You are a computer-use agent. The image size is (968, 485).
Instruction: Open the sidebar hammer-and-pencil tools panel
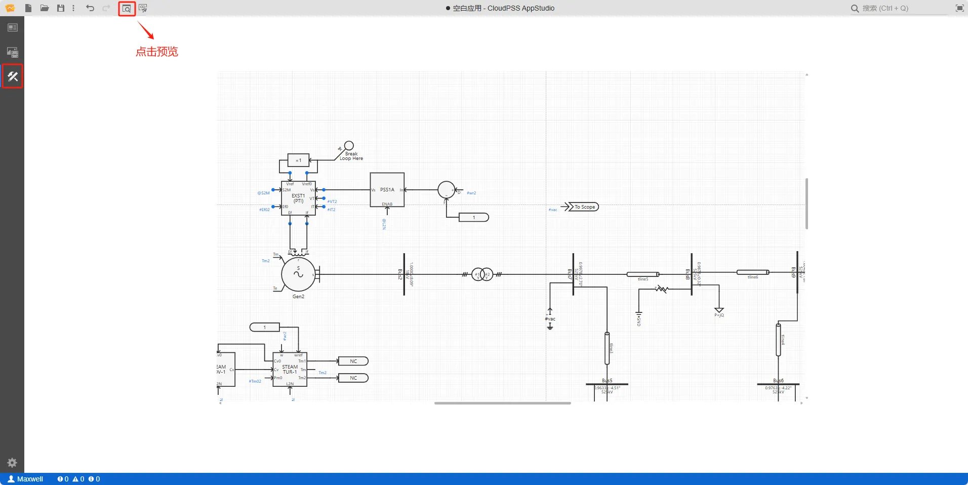(x=13, y=76)
